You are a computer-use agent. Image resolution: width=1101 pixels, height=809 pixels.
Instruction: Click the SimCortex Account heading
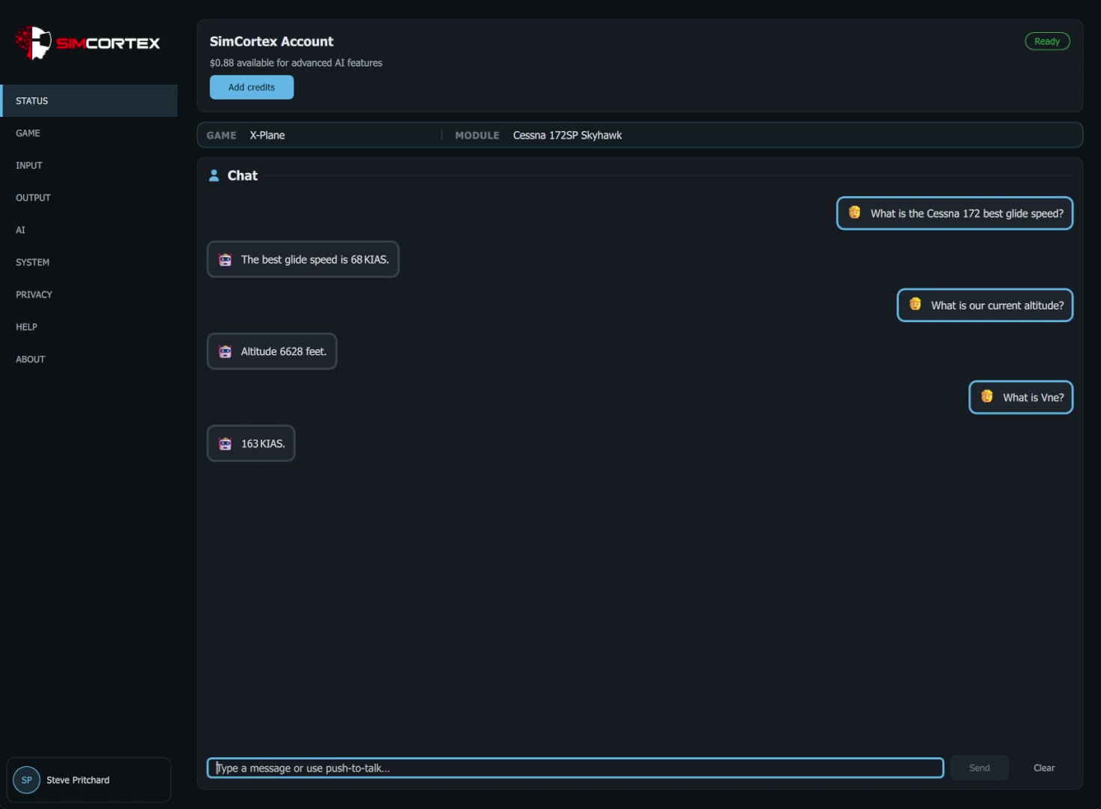(271, 41)
